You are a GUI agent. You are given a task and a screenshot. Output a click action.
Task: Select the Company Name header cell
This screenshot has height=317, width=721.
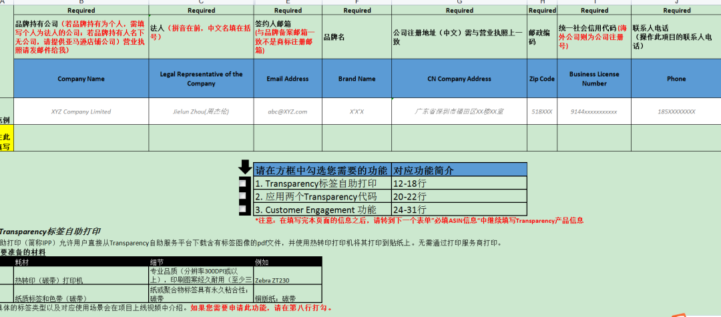click(x=81, y=79)
